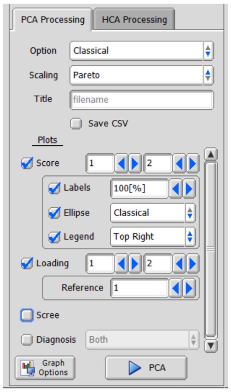
Task: Switch to the HCA Processing tab
Action: pos(134,20)
